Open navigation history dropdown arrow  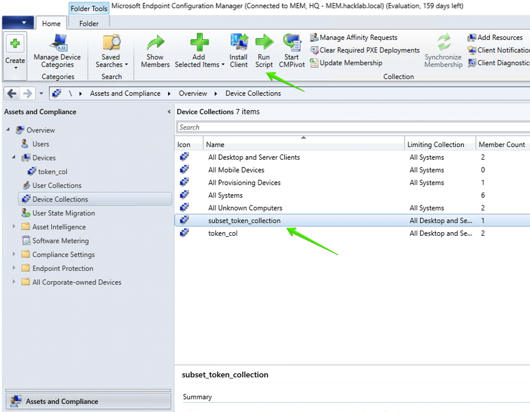tap(41, 93)
